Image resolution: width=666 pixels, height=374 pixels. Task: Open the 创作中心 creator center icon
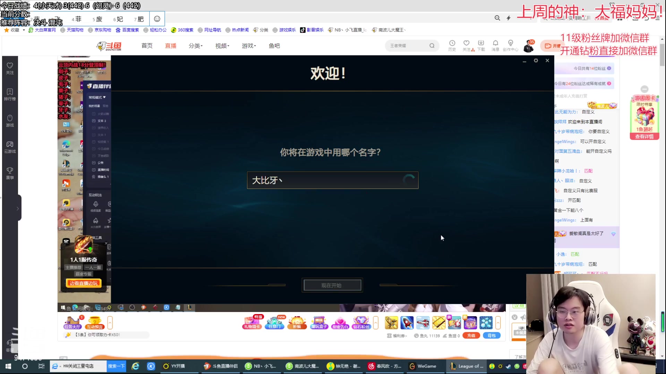coord(511,45)
